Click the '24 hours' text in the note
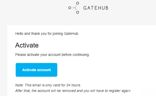The height and width of the screenshot is (96, 156). [x=73, y=85]
